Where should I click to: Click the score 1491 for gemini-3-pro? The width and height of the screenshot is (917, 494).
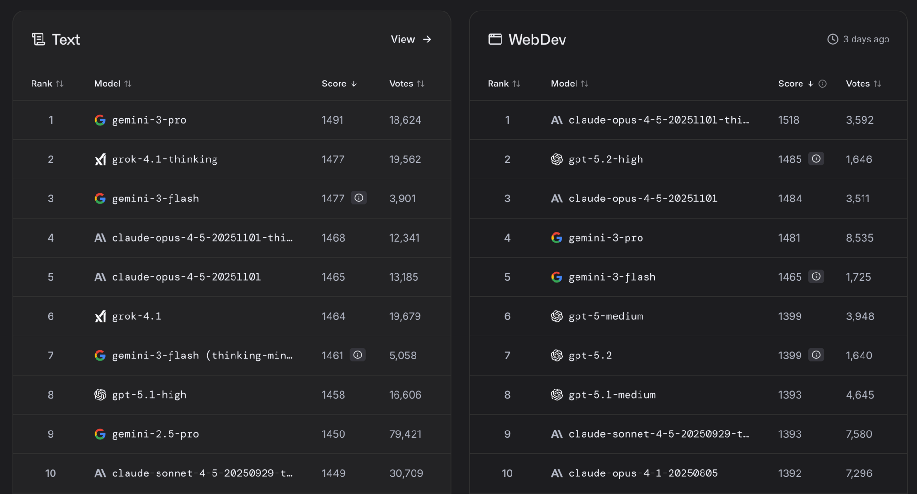click(x=332, y=120)
